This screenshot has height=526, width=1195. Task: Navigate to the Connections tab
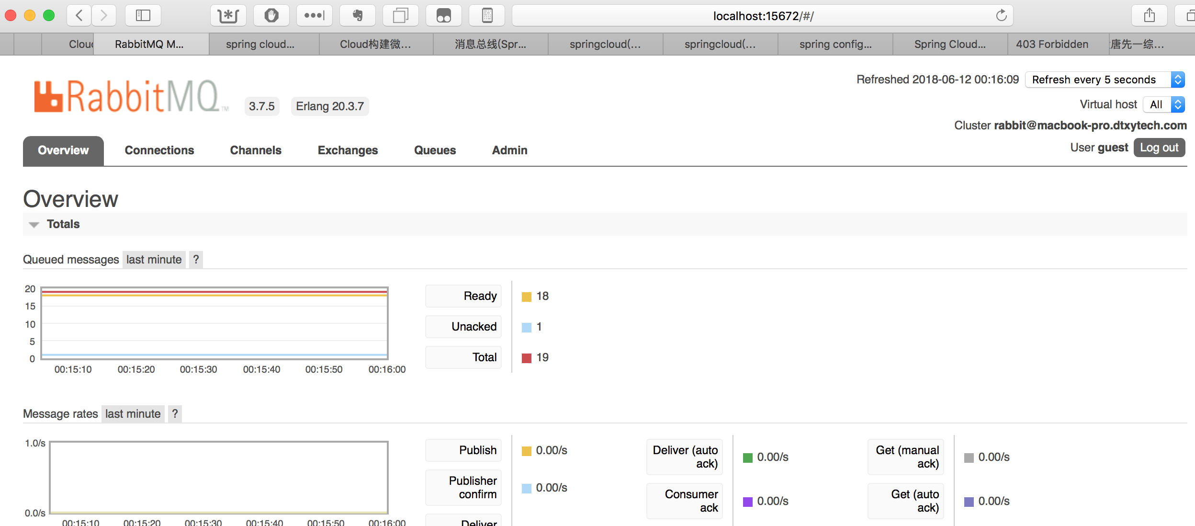tap(159, 150)
